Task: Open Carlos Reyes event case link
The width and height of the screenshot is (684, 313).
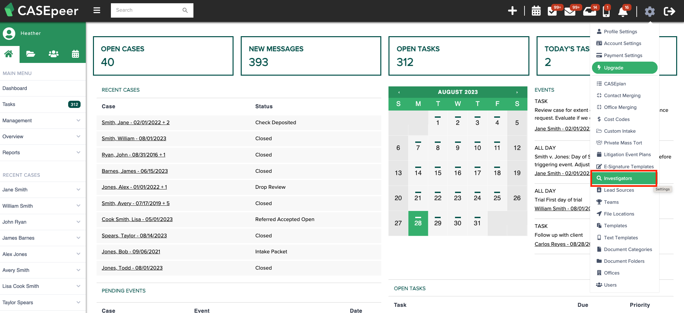Action: (562, 244)
